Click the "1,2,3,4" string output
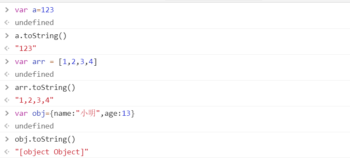The height and width of the screenshot is (159, 350). (x=34, y=100)
